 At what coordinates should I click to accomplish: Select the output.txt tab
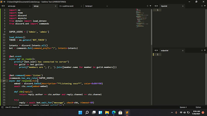pos(164,51)
